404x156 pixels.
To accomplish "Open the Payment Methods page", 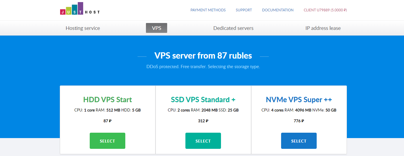I will (x=208, y=10).
